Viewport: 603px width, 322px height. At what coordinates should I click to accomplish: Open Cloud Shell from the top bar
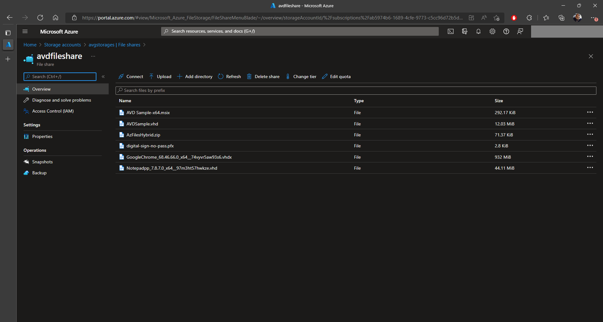(451, 31)
